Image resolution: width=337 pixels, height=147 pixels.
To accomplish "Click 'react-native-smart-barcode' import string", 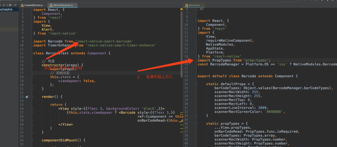I will click(x=104, y=41).
